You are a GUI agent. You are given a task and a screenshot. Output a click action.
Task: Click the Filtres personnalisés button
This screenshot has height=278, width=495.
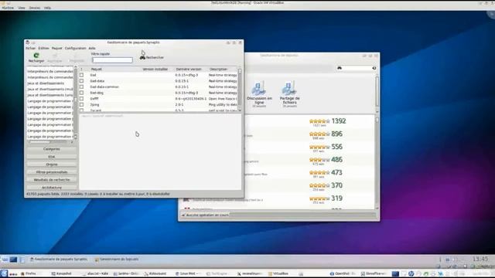pos(52,172)
